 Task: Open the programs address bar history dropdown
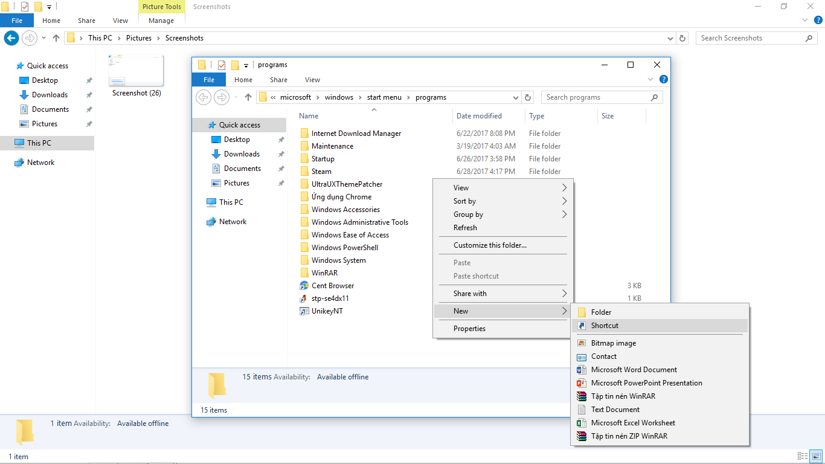(516, 97)
